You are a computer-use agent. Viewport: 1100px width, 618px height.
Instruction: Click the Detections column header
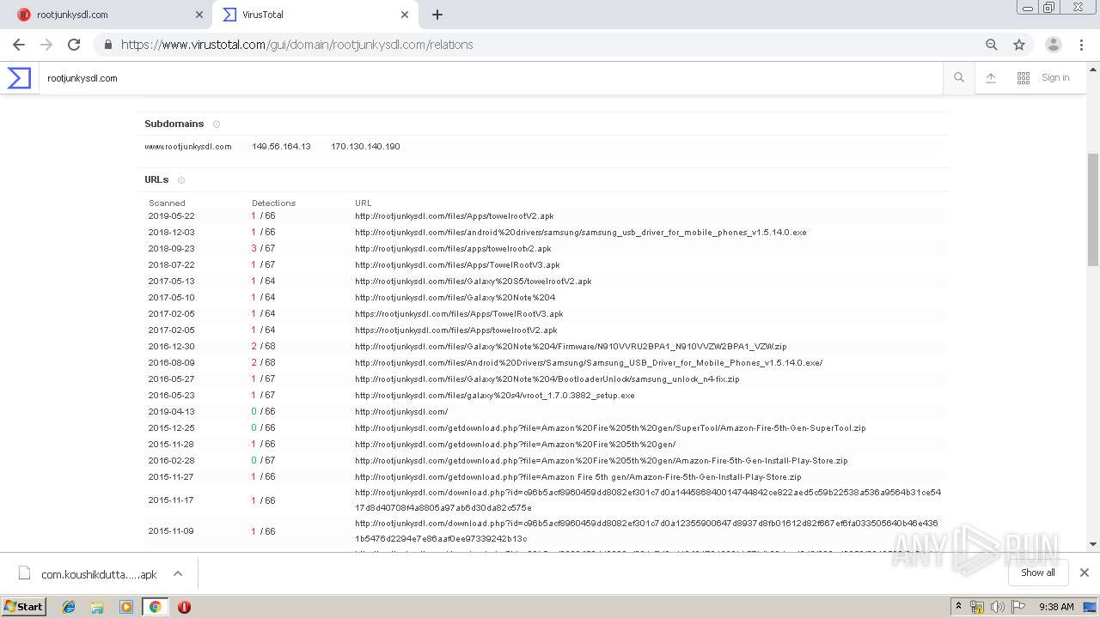(273, 203)
